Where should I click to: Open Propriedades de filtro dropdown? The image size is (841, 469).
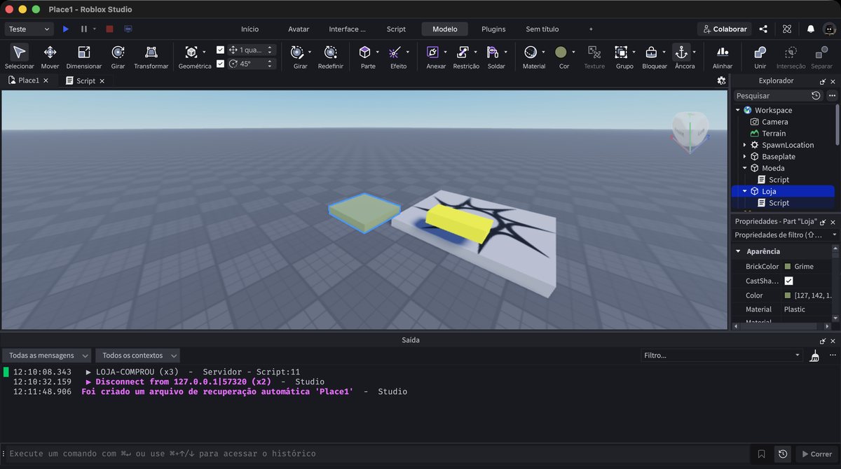785,235
